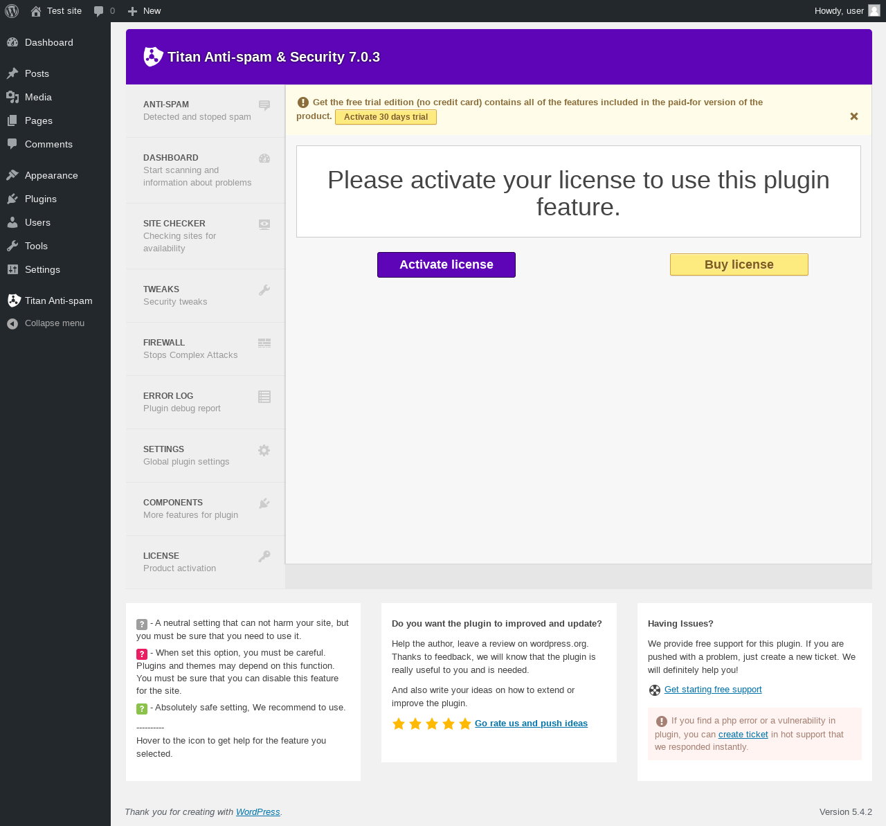Click the Titan shield logo in header
The width and height of the screenshot is (886, 826).
(x=153, y=57)
